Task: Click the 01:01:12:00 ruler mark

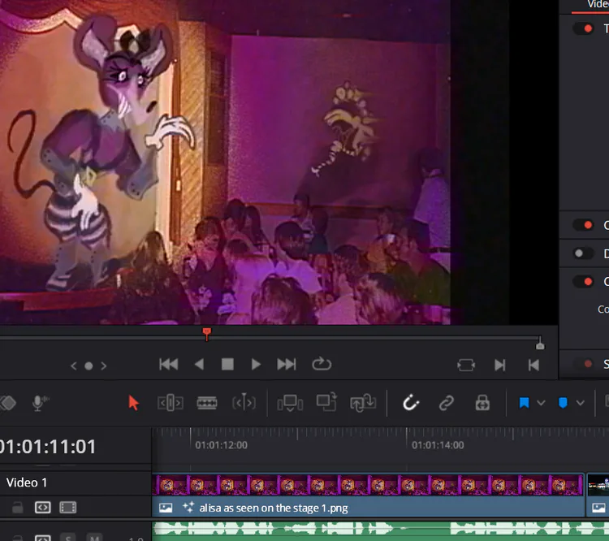Action: tap(221, 445)
